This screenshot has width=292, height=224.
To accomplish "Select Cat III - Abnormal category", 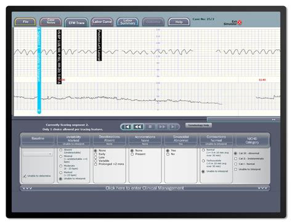I will 235,153.
